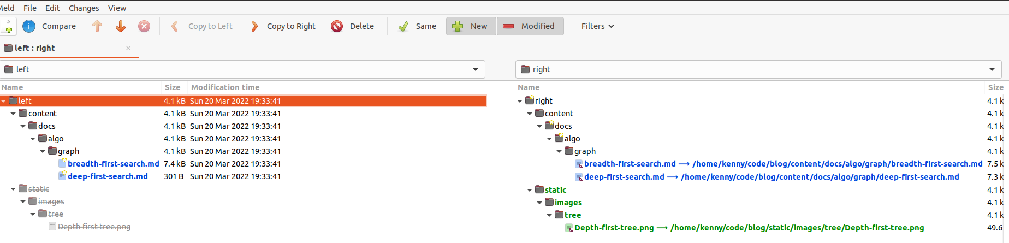Select deep-first-search.md in left pane
Viewport: 1009px width, 243px height.
pyautogui.click(x=108, y=176)
